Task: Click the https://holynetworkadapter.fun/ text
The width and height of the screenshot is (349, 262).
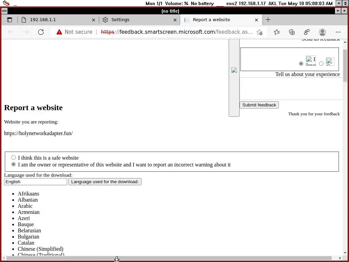Action: coord(38,133)
